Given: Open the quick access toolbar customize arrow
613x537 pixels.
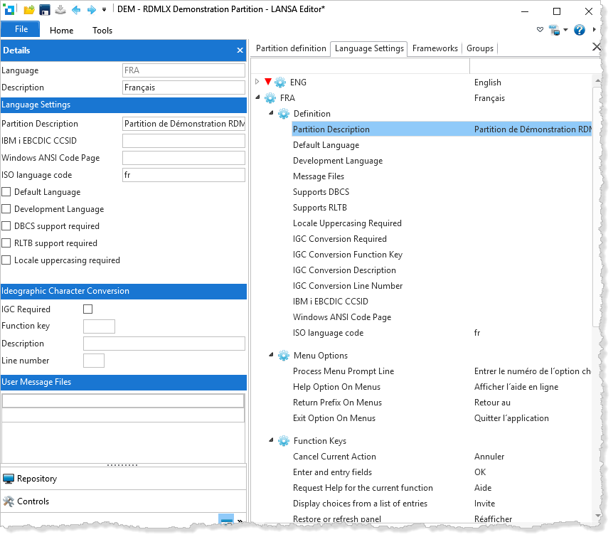Looking at the screenshot, I should point(104,10).
